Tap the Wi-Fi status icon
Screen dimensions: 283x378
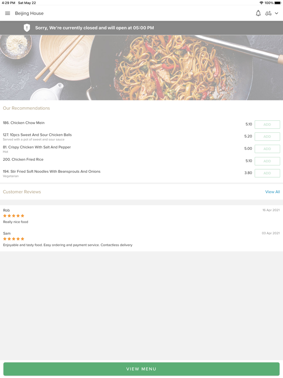point(261,3)
